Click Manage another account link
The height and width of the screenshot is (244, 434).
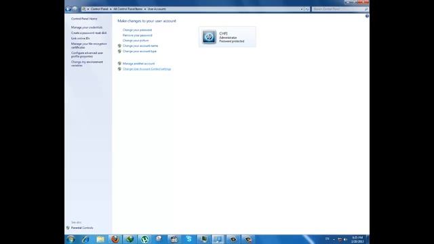[138, 64]
